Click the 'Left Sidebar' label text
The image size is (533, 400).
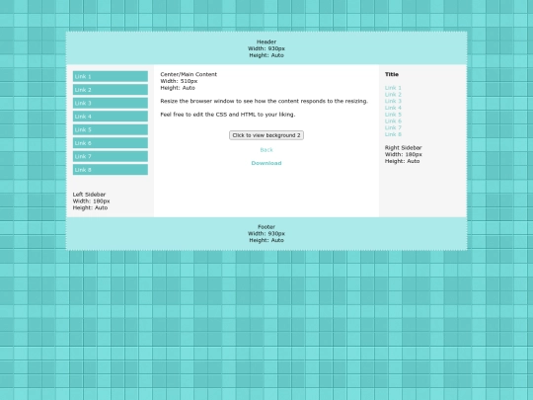click(89, 195)
